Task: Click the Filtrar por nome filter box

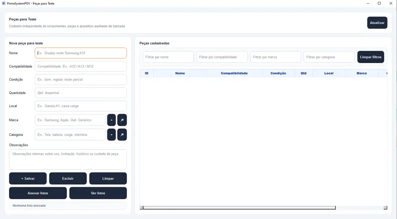Action: tap(168, 57)
